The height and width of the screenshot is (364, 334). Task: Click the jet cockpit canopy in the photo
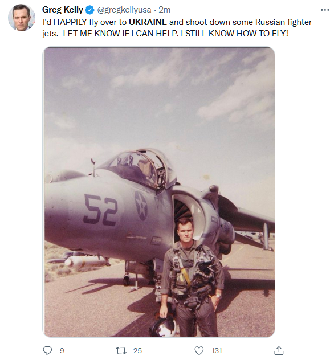[137, 167]
